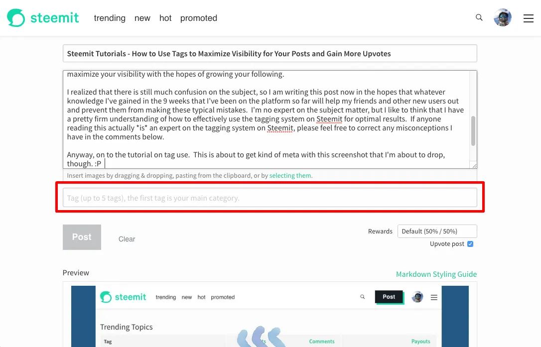This screenshot has height=347, width=541.
Task: Click the steemit wordmark in header
Action: tap(54, 18)
